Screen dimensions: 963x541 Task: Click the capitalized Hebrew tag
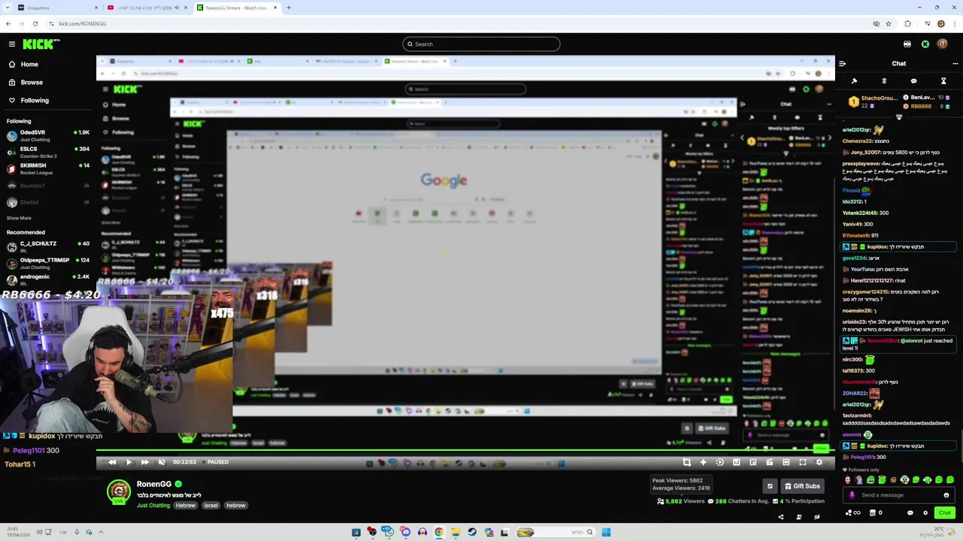click(186, 506)
